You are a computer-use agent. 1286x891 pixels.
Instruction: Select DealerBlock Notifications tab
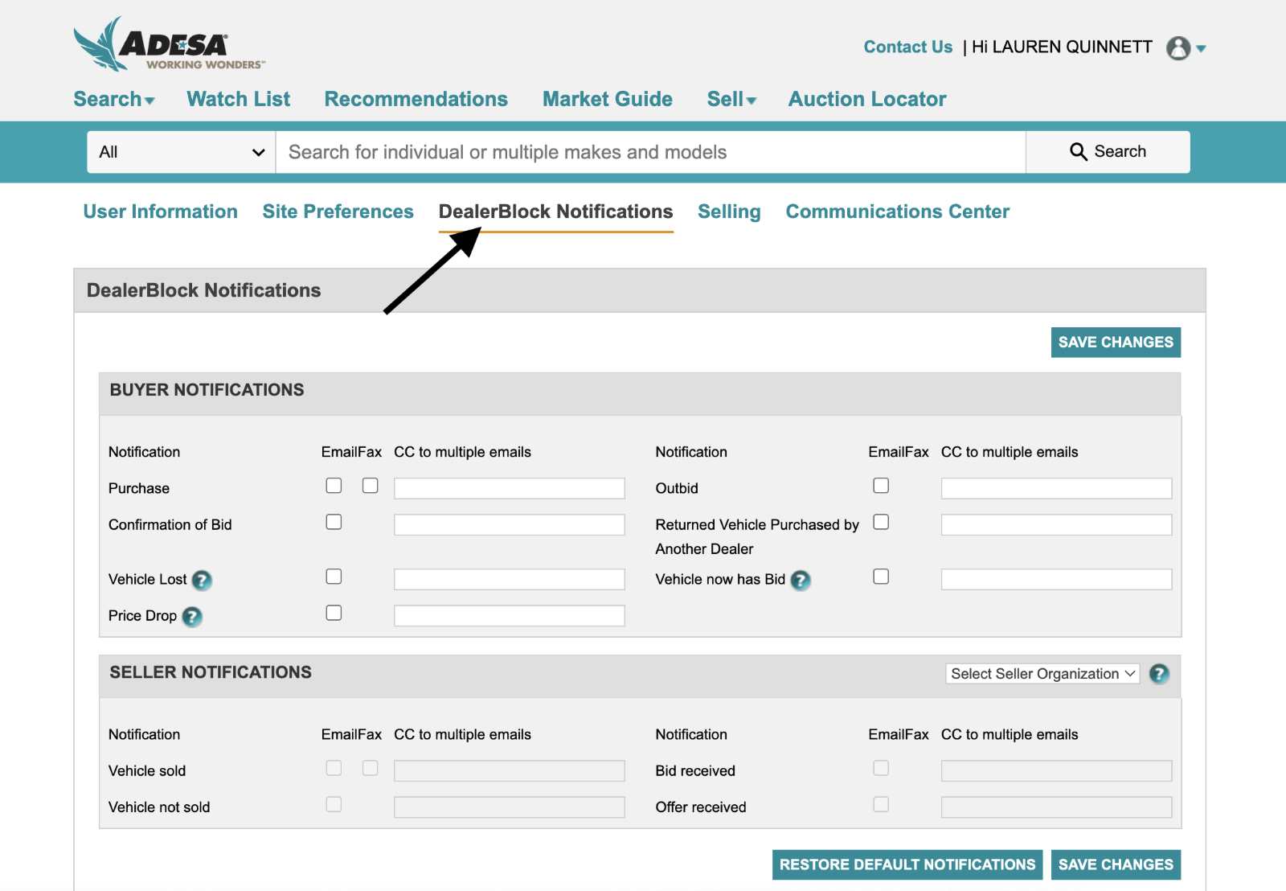click(556, 211)
